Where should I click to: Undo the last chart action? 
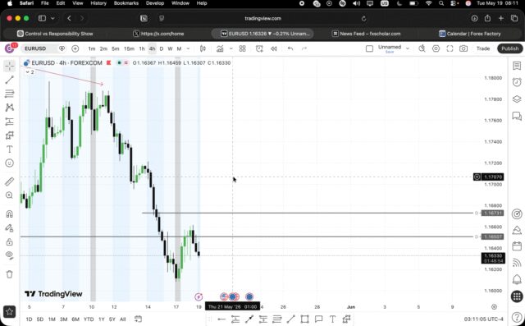(290, 48)
